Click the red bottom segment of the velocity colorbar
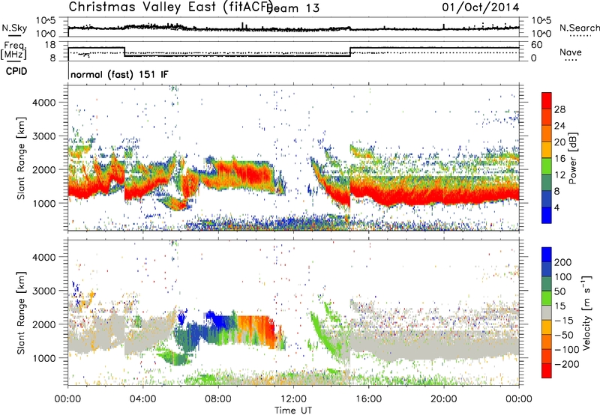600x415 pixels. tap(547, 371)
